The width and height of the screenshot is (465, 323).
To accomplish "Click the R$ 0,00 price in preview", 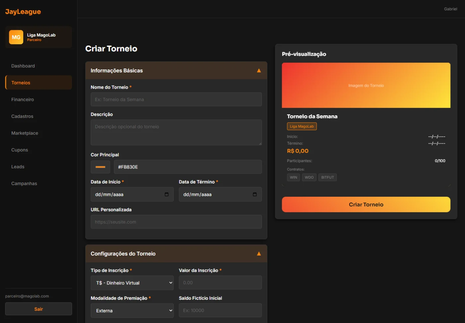I will click(x=298, y=151).
